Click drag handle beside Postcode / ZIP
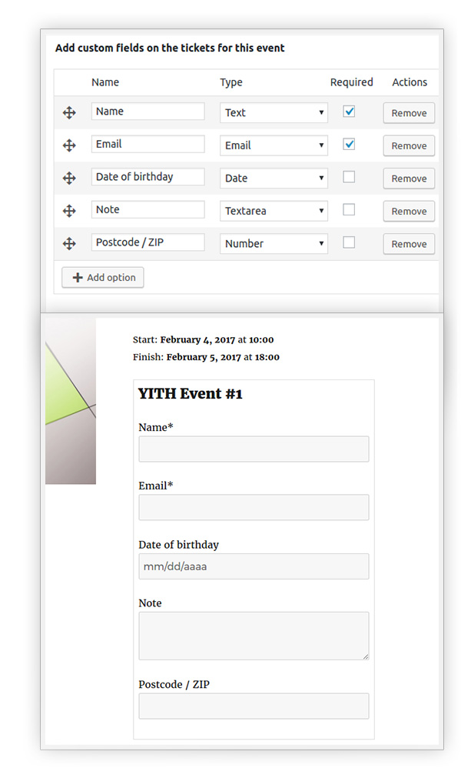 69,244
